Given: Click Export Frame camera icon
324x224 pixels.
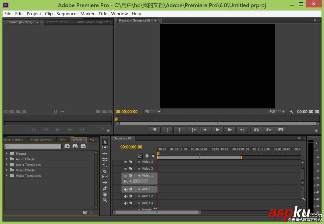Looking at the screenshot, I should (x=281, y=130).
